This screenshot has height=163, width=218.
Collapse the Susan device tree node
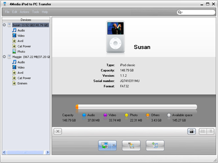click(4, 25)
